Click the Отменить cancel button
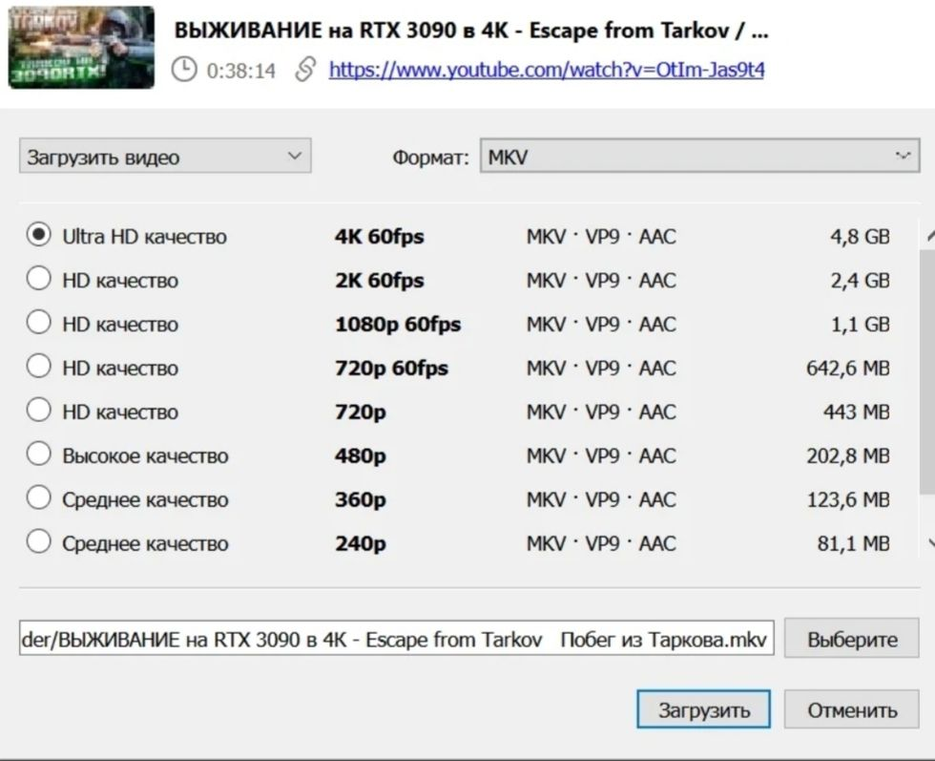This screenshot has height=761, width=935. (851, 709)
